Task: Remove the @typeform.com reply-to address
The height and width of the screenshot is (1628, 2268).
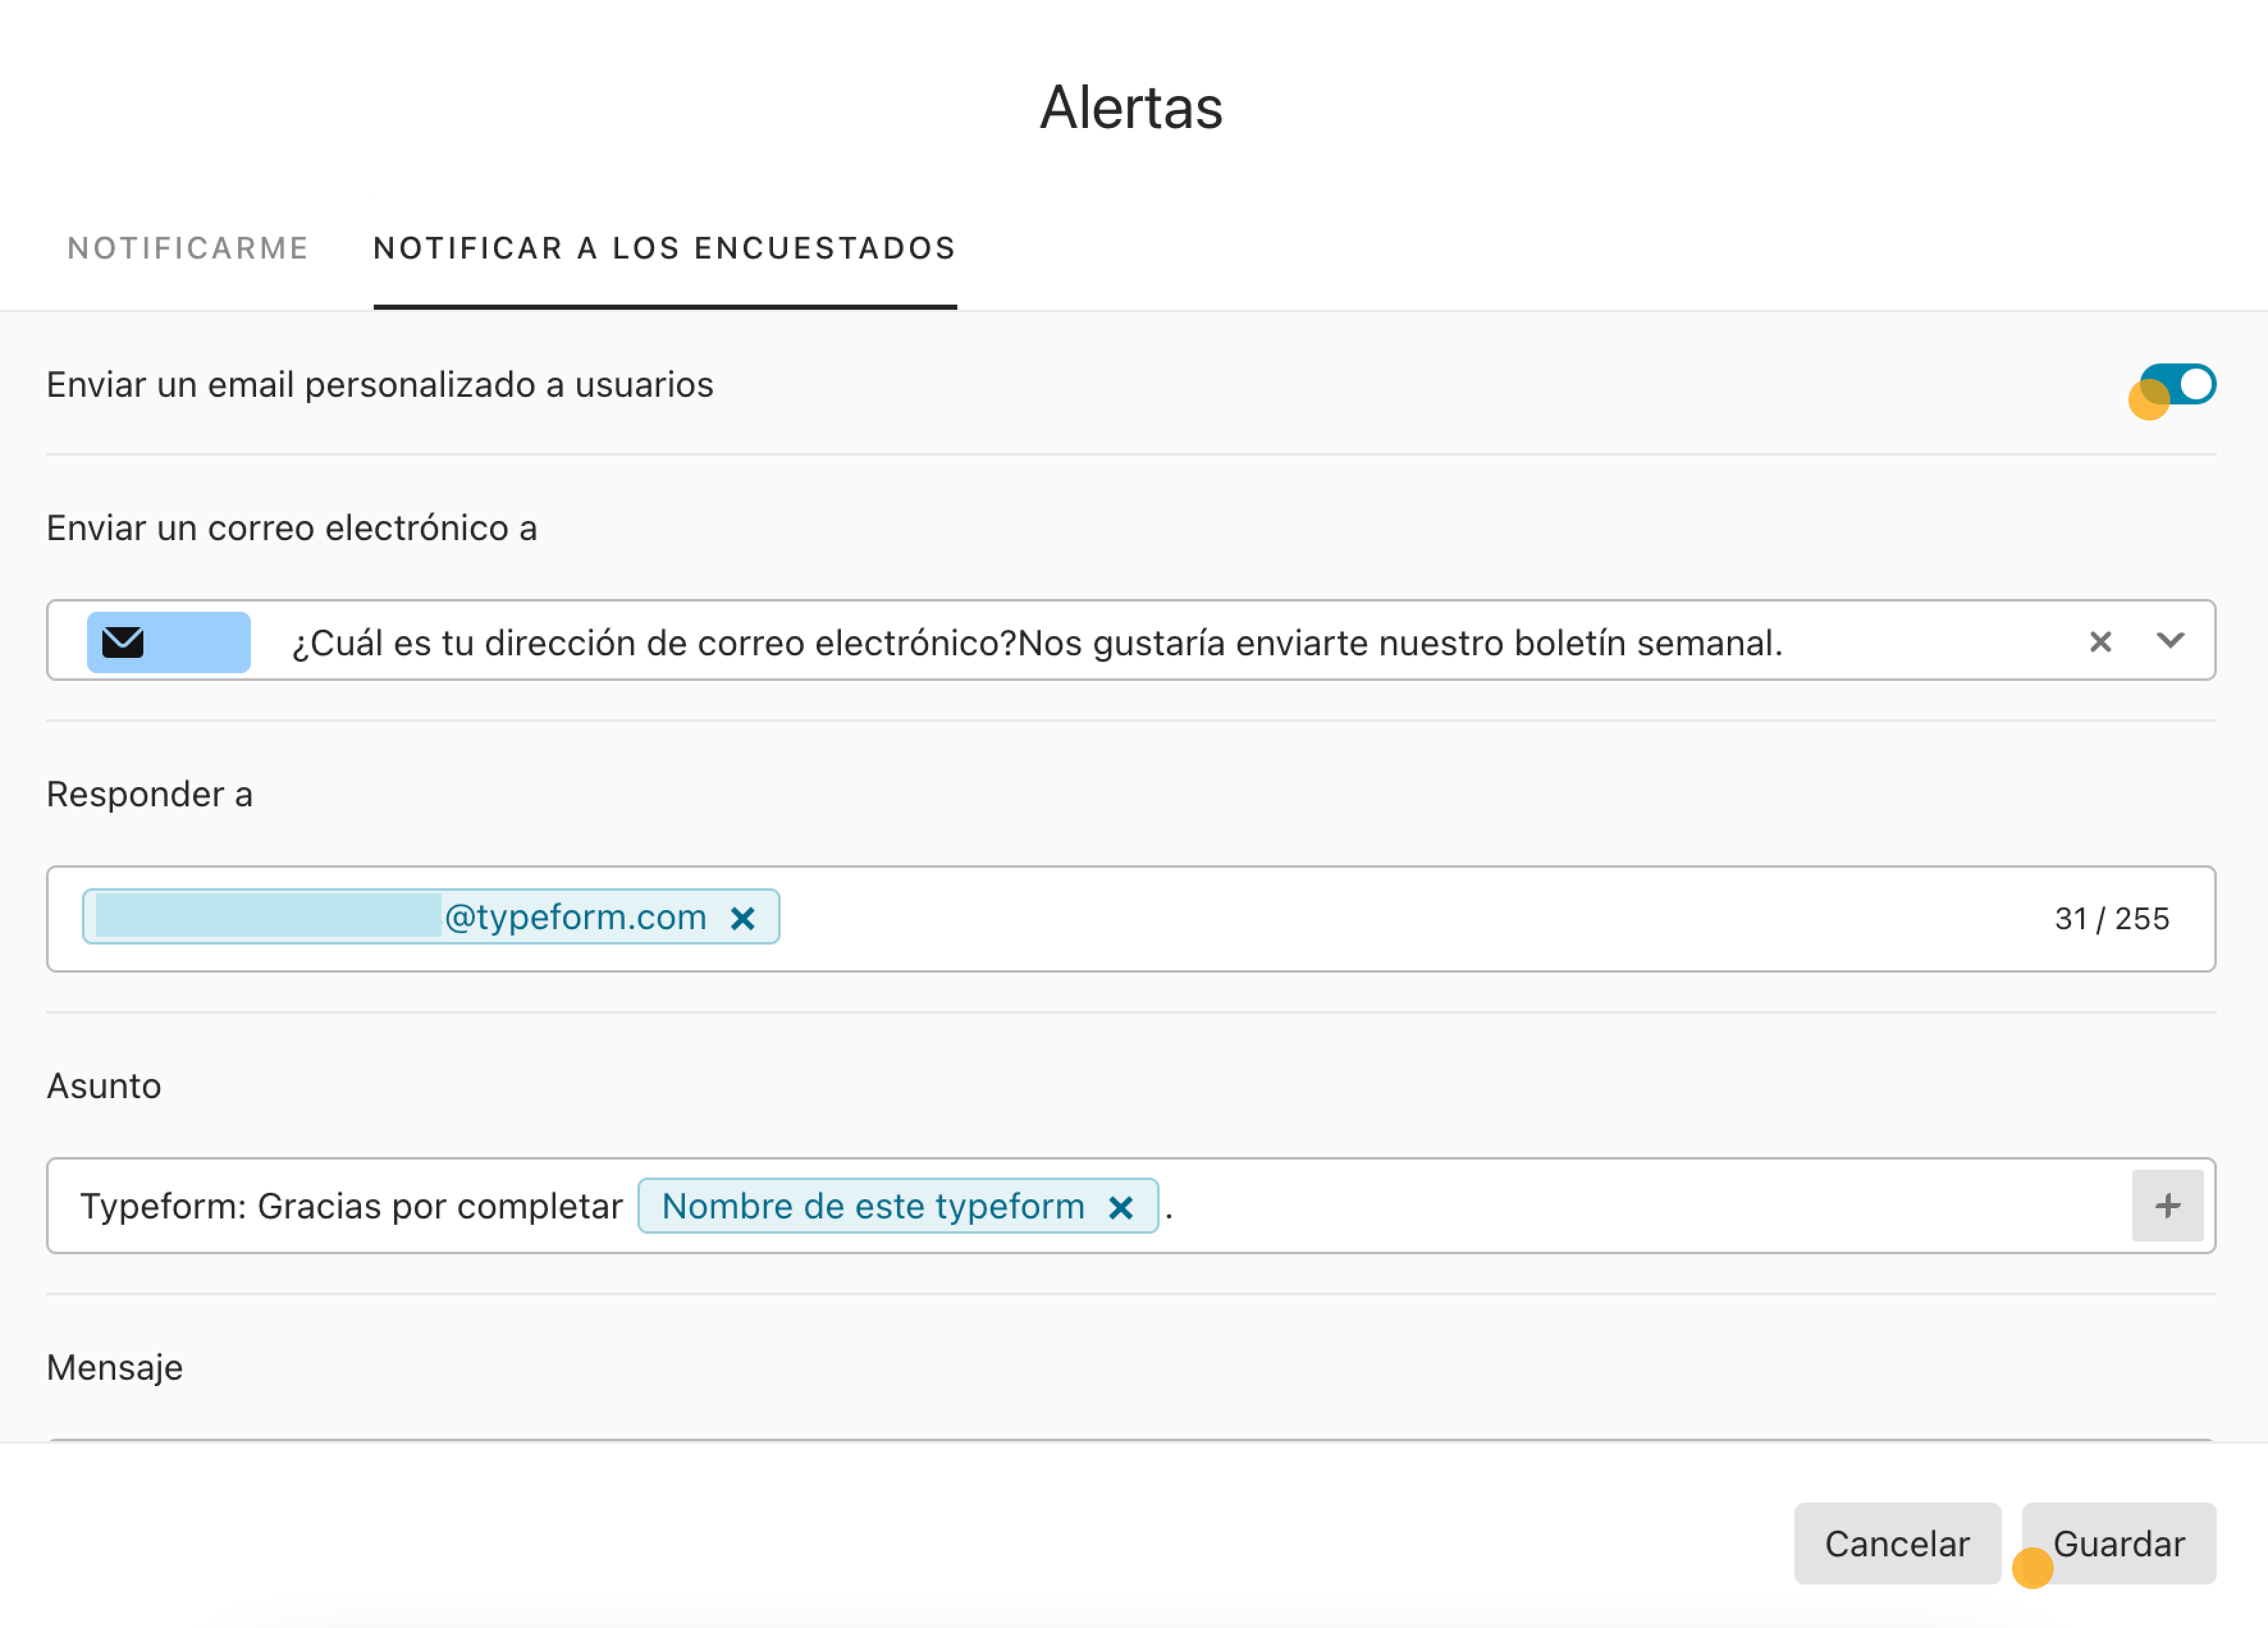Action: point(742,918)
